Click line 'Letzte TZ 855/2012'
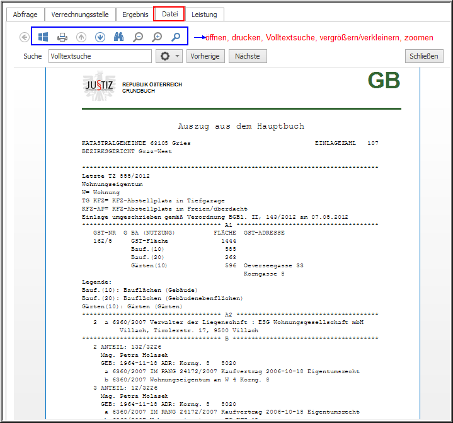The image size is (453, 423). 116,176
